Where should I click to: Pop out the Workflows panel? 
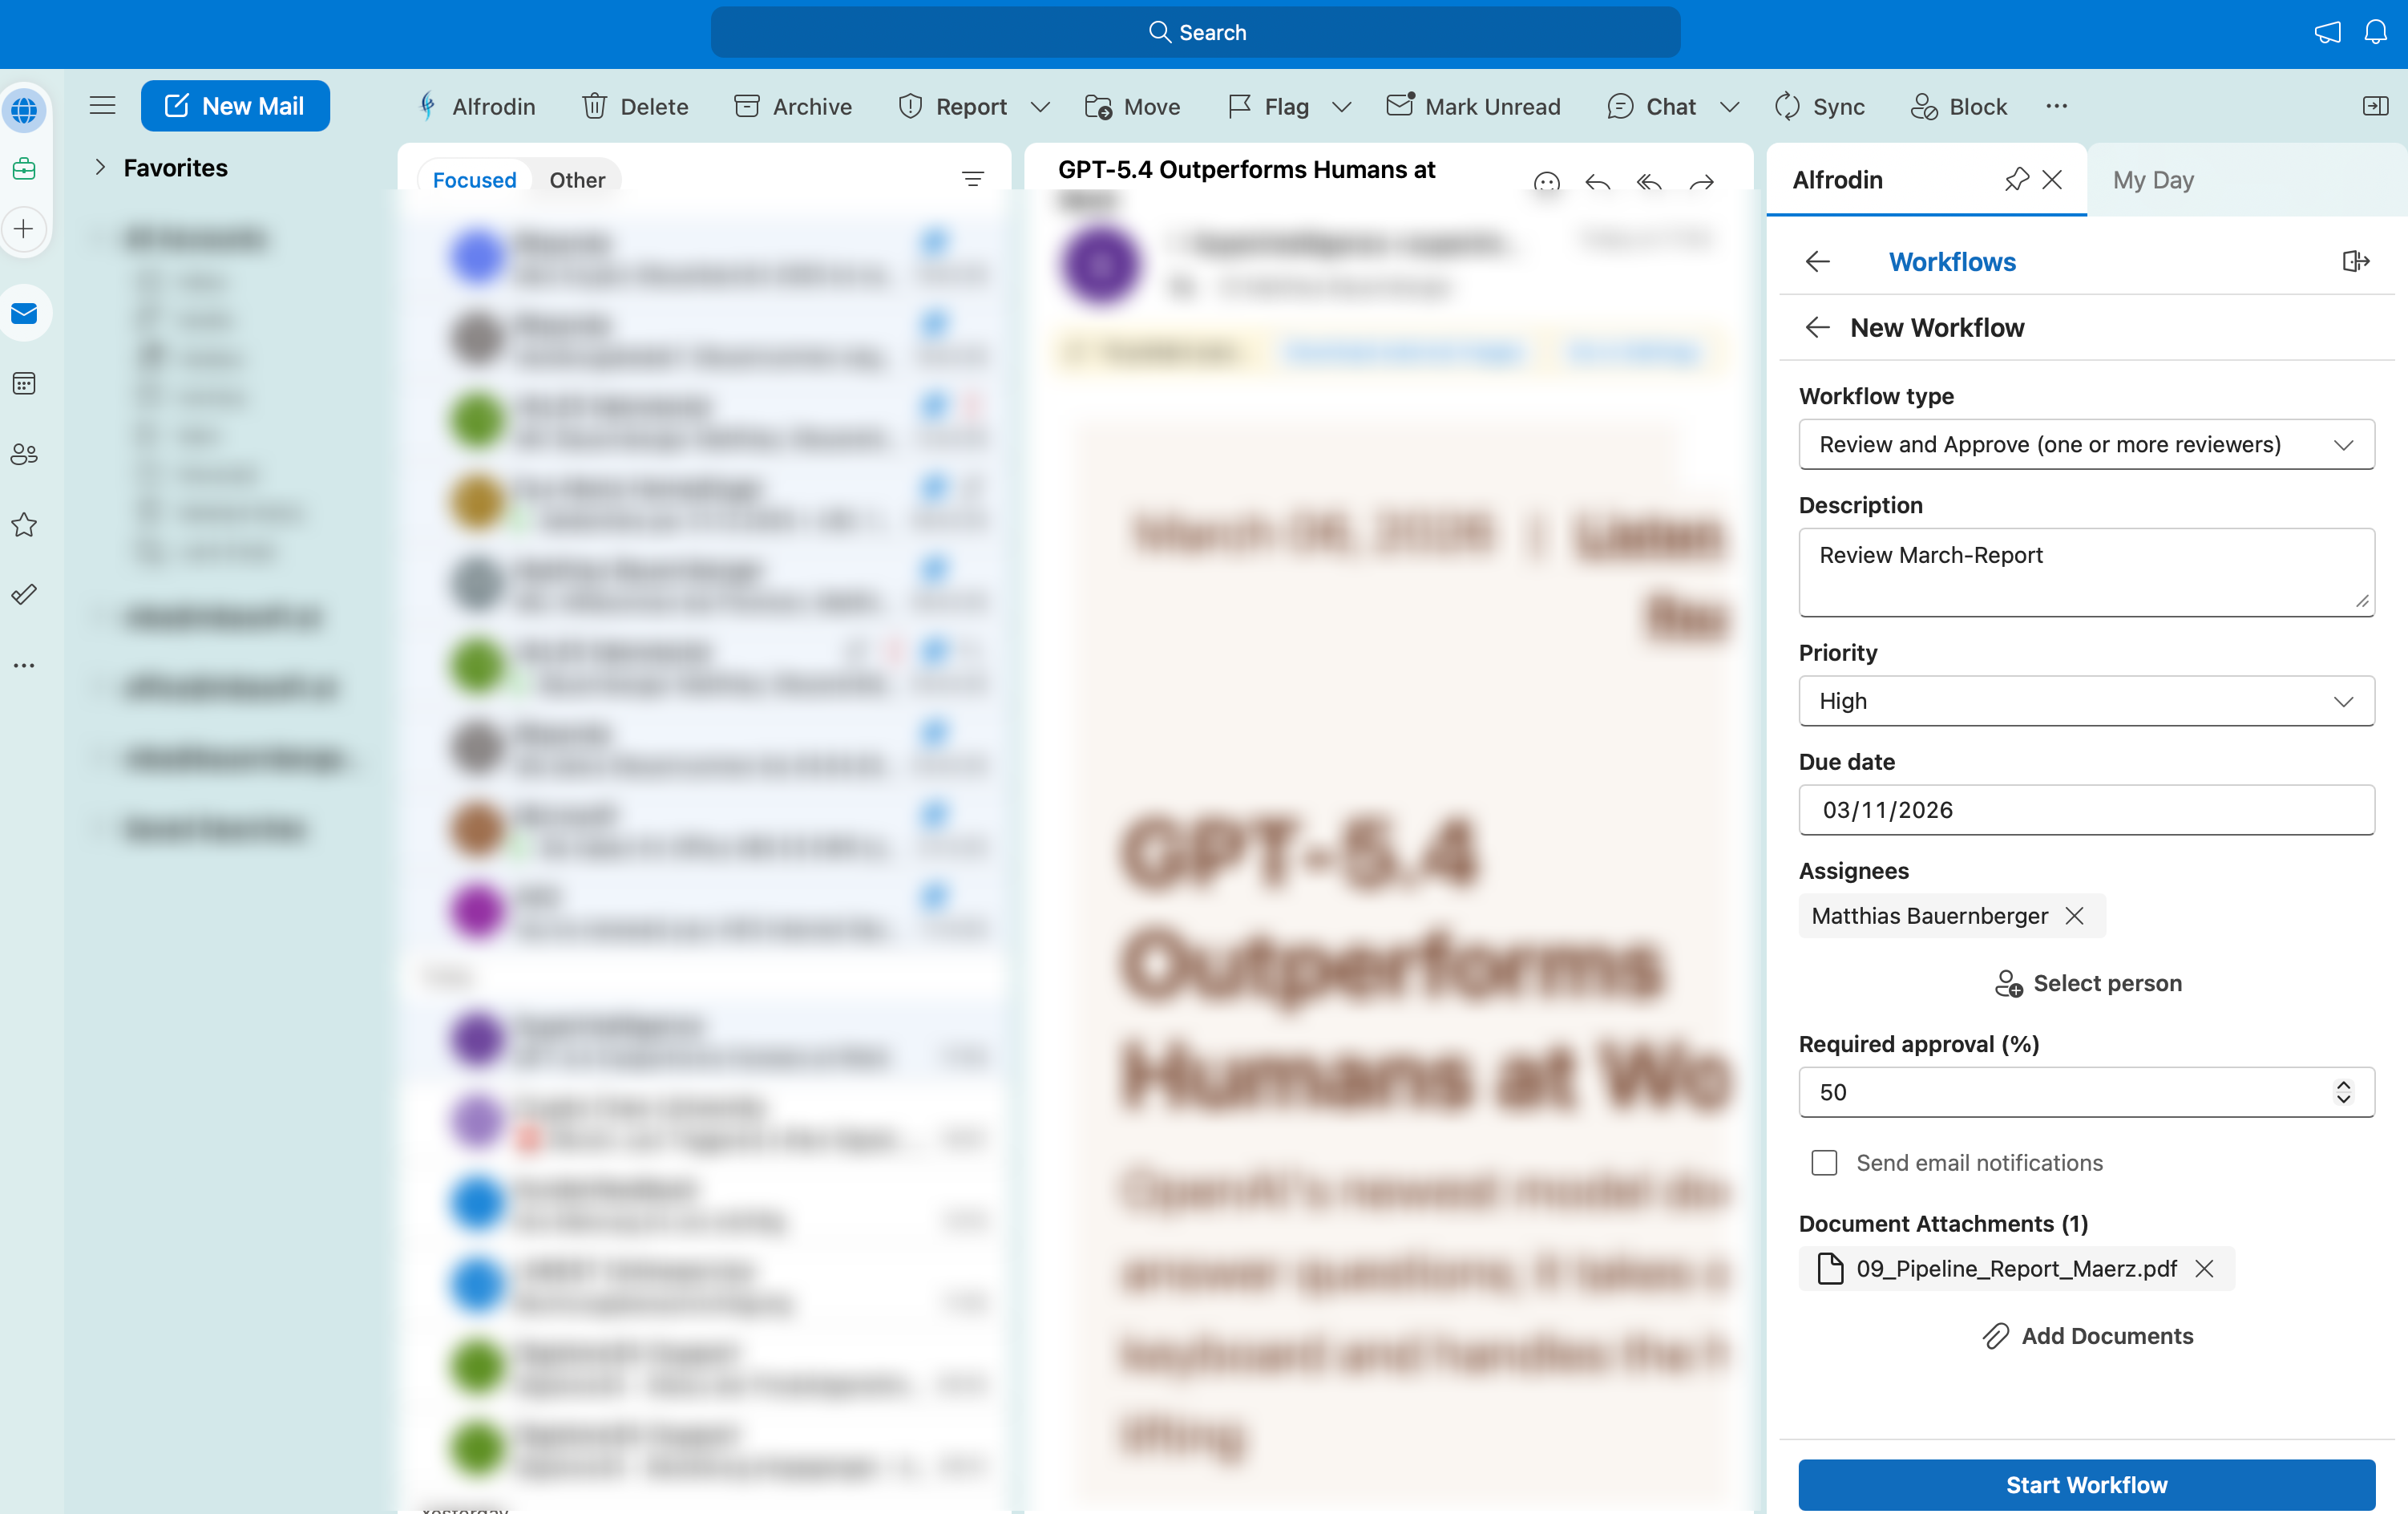point(2356,261)
